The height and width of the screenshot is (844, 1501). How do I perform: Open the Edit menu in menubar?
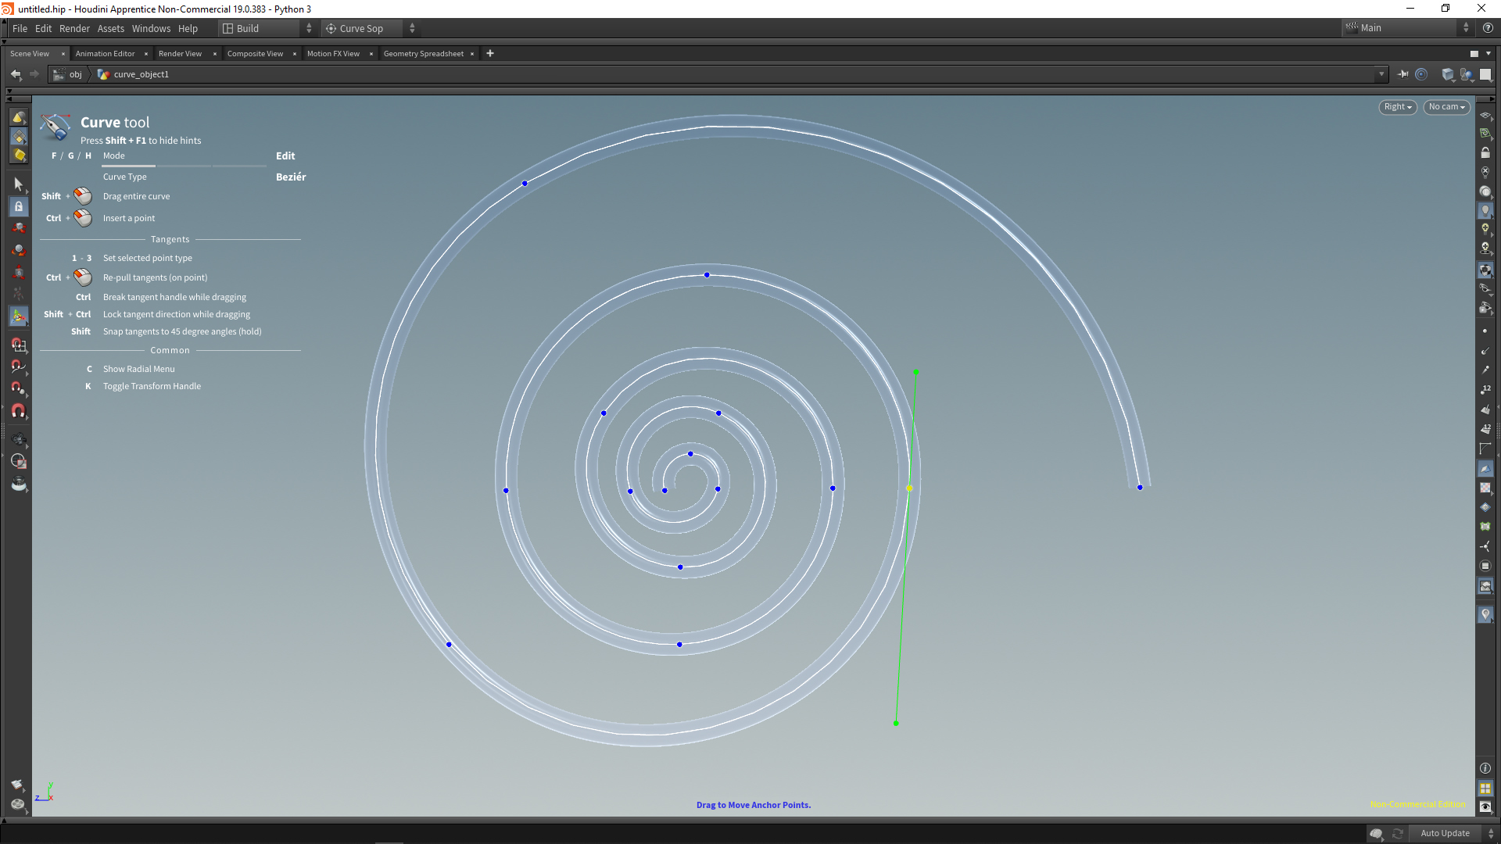[43, 28]
